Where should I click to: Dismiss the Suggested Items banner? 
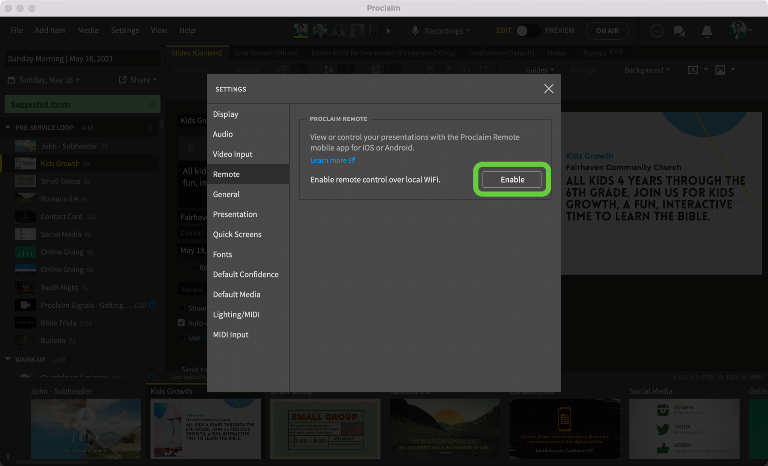tap(152, 104)
